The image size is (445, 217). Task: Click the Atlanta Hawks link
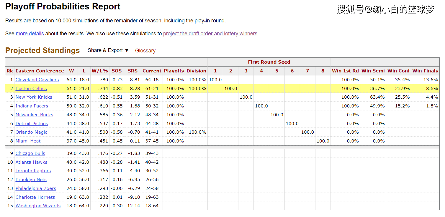[32, 162]
